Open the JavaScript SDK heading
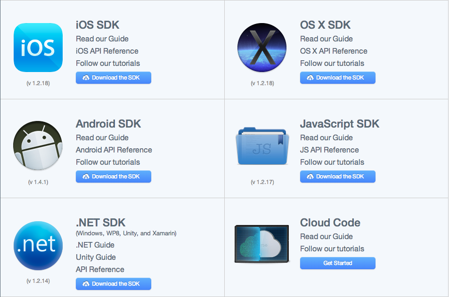Screen dimensions: 449x297 point(340,124)
